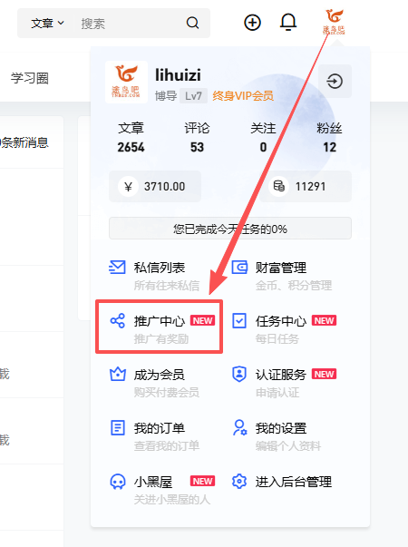The width and height of the screenshot is (408, 547).
Task: Click the 终身VIP会员 label
Action: 243,95
